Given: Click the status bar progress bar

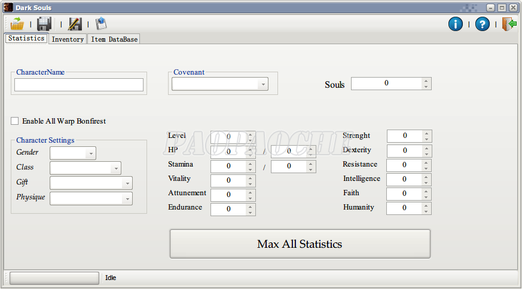Looking at the screenshot, I should tap(54, 278).
